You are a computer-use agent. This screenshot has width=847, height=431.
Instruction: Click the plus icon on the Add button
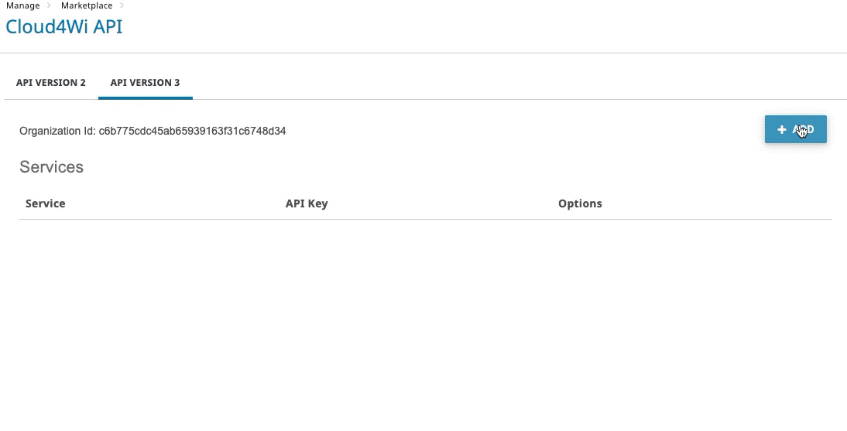point(781,130)
